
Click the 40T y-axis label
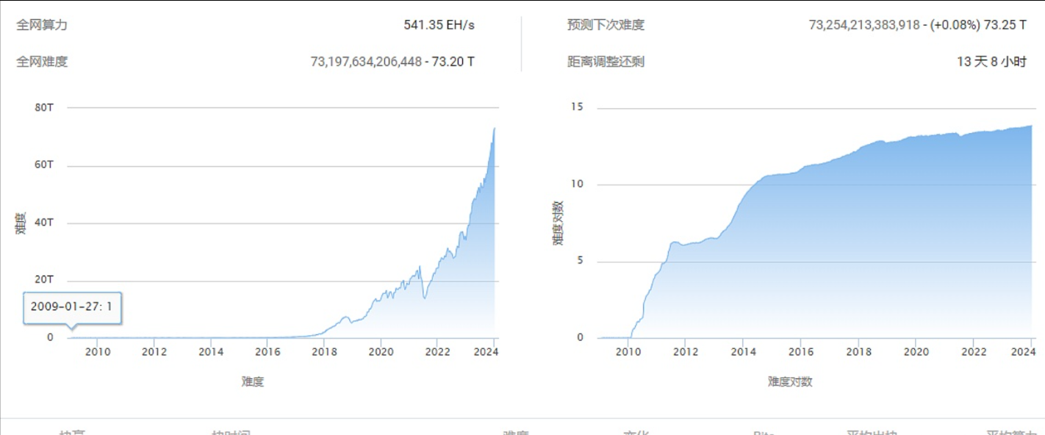coord(44,223)
